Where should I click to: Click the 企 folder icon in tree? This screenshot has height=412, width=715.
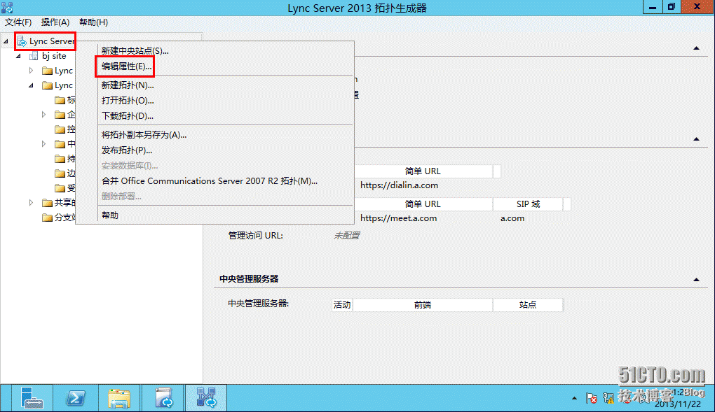point(60,114)
